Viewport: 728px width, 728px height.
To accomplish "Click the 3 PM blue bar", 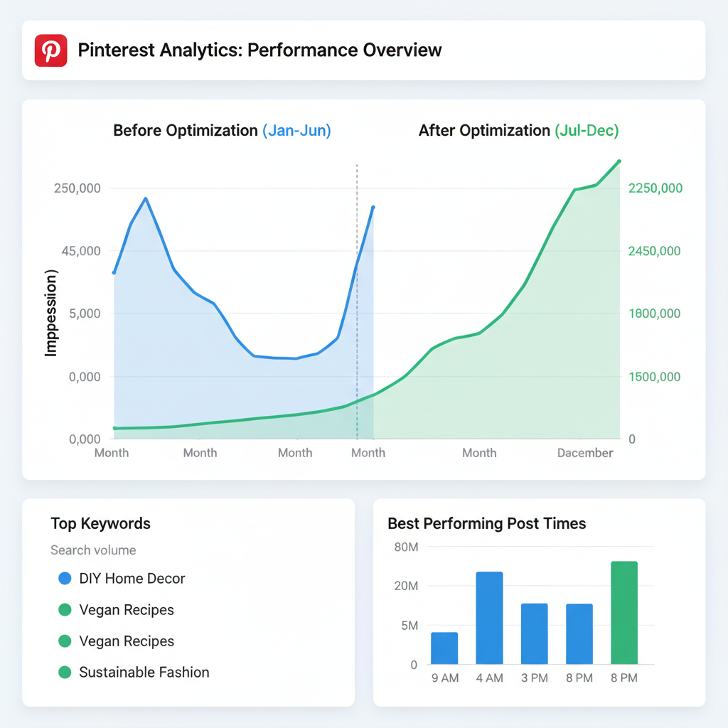I will 534,633.
